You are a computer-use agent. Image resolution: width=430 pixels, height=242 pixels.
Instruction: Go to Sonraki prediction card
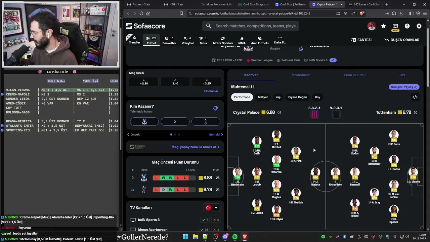216,134
